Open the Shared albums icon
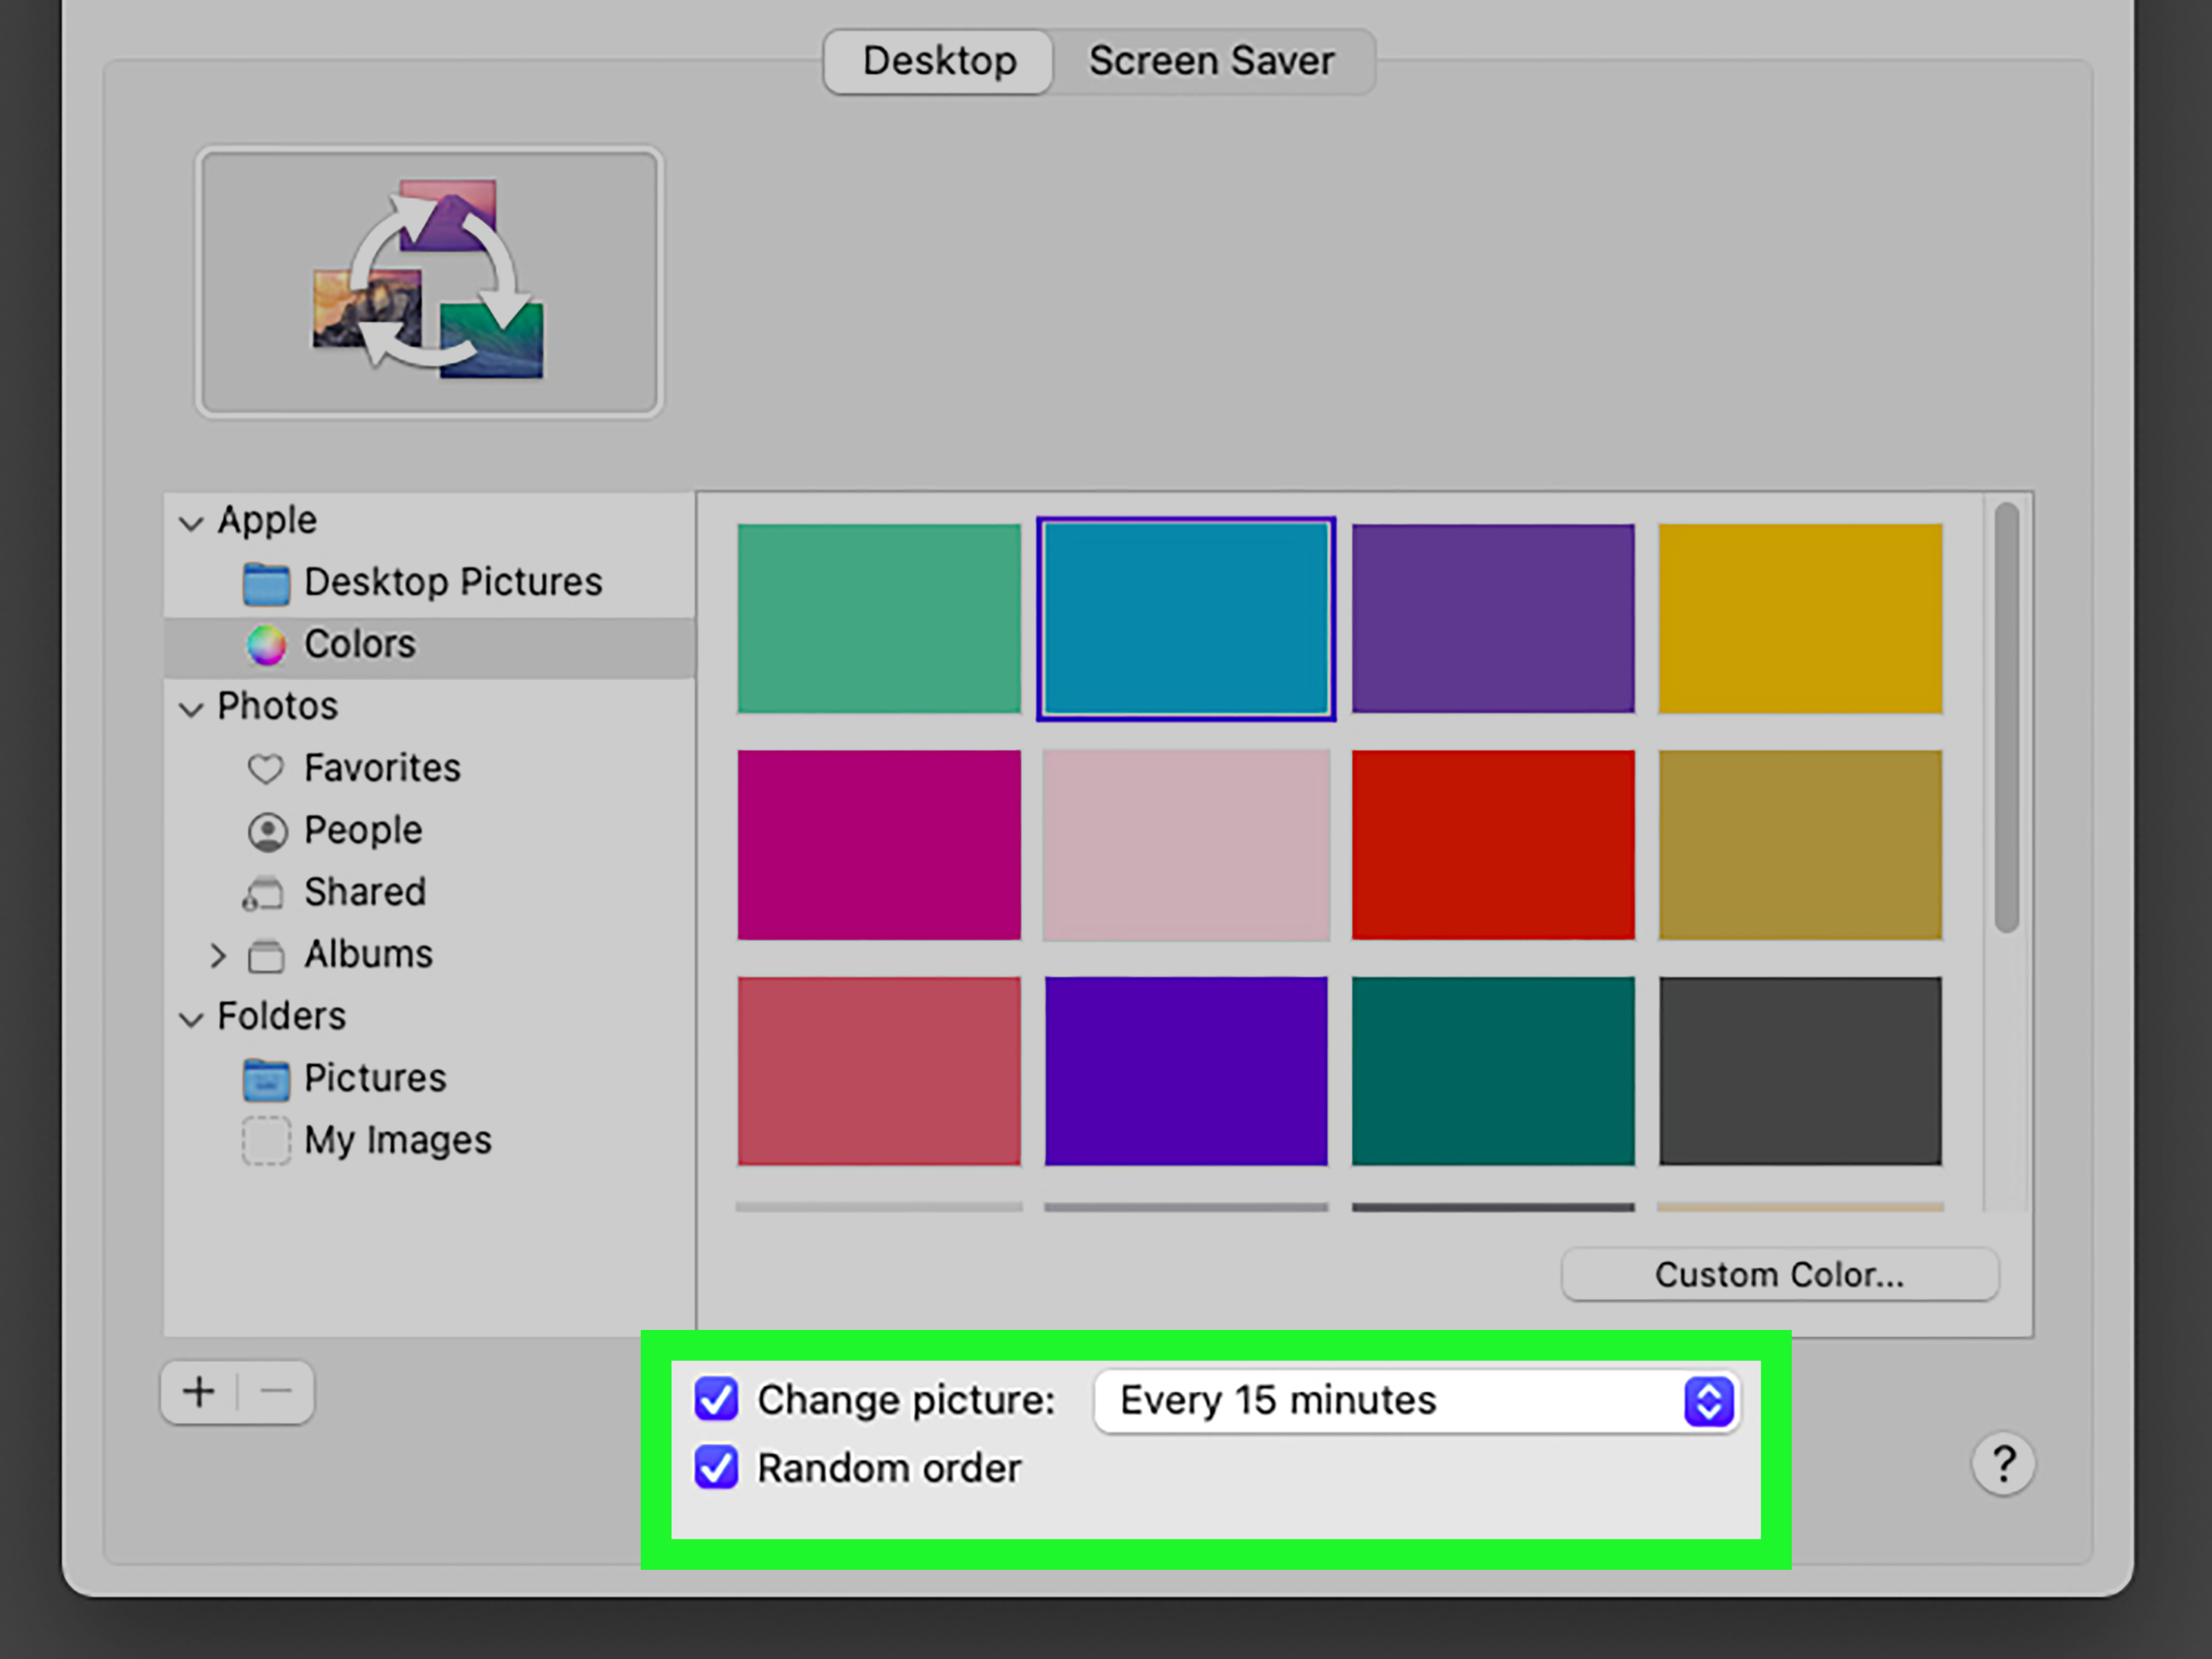The width and height of the screenshot is (2212, 1659). click(x=263, y=893)
